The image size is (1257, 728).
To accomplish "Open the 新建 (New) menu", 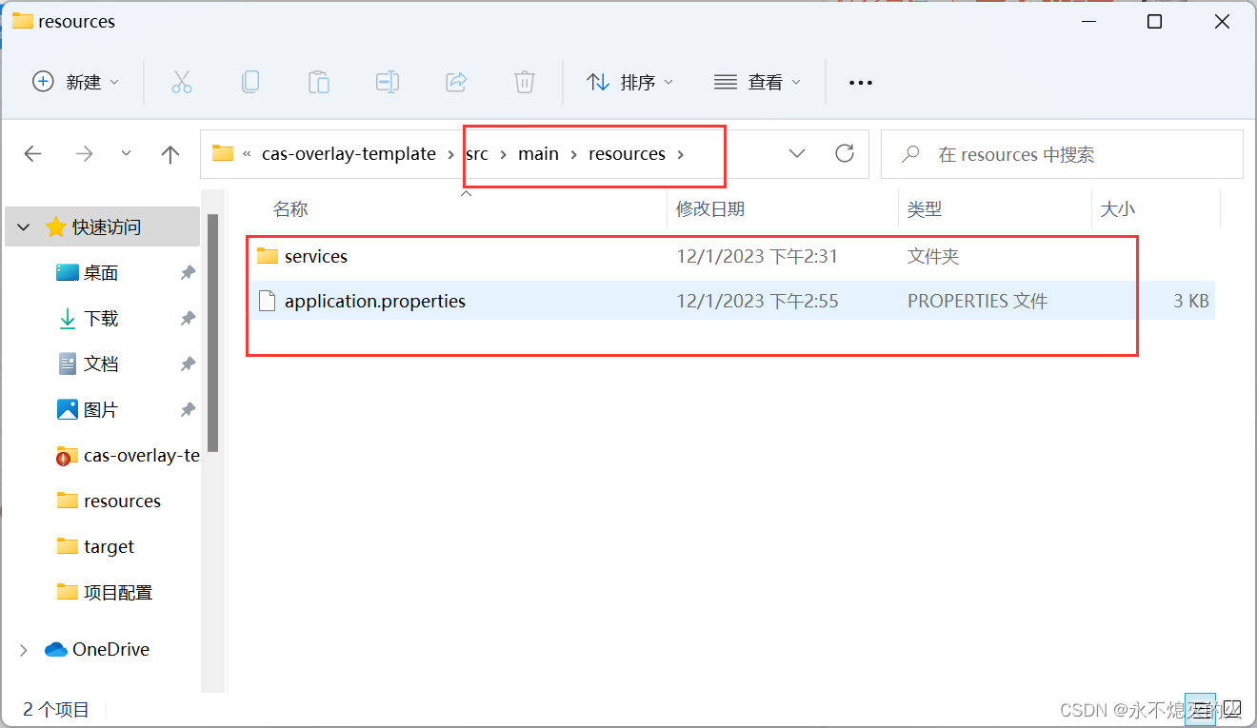I will [76, 82].
